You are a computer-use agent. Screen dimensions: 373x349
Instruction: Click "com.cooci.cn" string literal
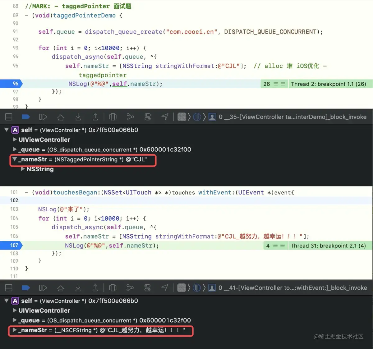(192, 32)
